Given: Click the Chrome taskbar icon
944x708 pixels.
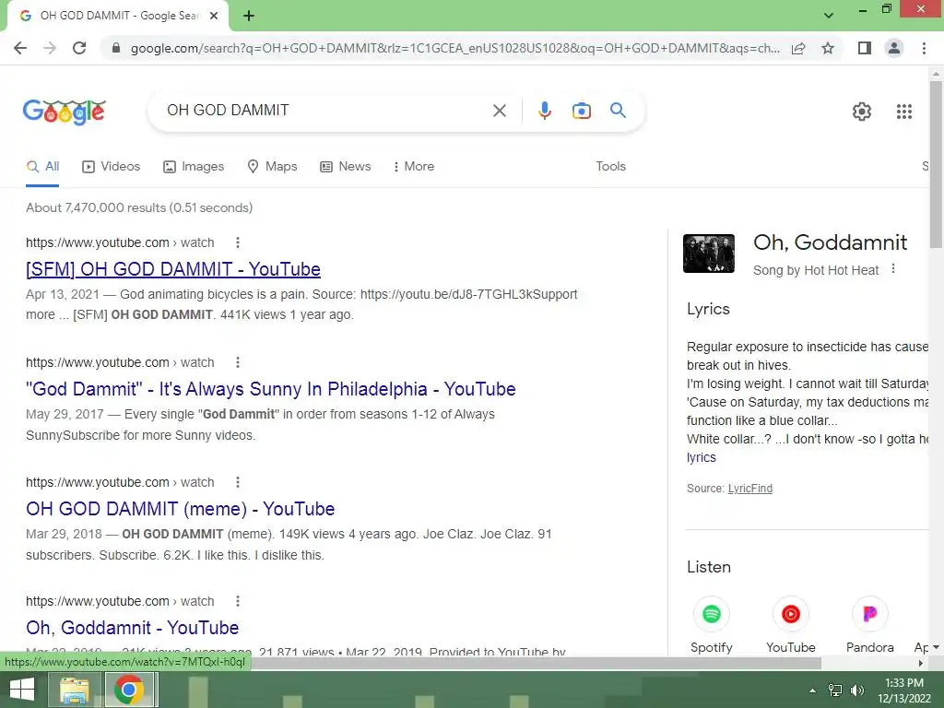Looking at the screenshot, I should point(129,690).
